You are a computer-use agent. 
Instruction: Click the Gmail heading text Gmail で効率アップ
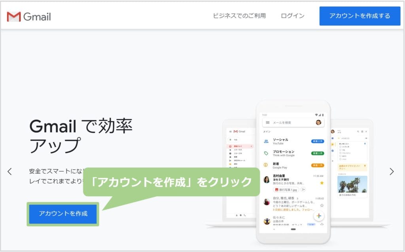coord(81,136)
